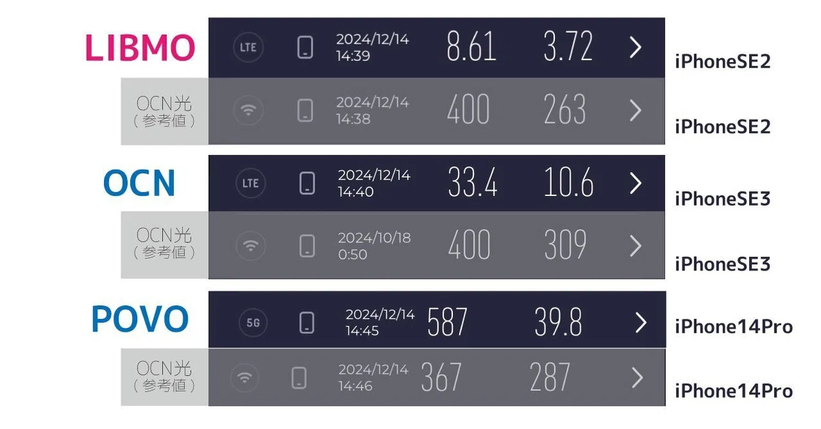
Task: Click the phone icon in the OCN 14:40 row
Action: pyautogui.click(x=308, y=183)
